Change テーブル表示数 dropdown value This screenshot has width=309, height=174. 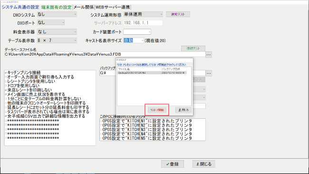point(57,40)
